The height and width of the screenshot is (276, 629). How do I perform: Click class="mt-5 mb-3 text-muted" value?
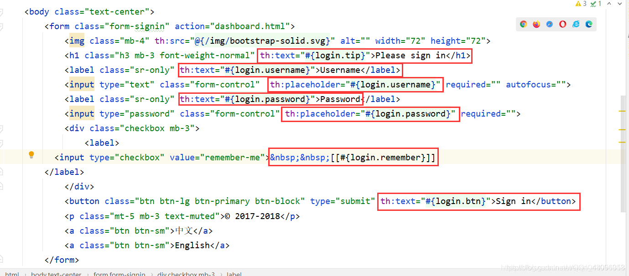point(150,216)
